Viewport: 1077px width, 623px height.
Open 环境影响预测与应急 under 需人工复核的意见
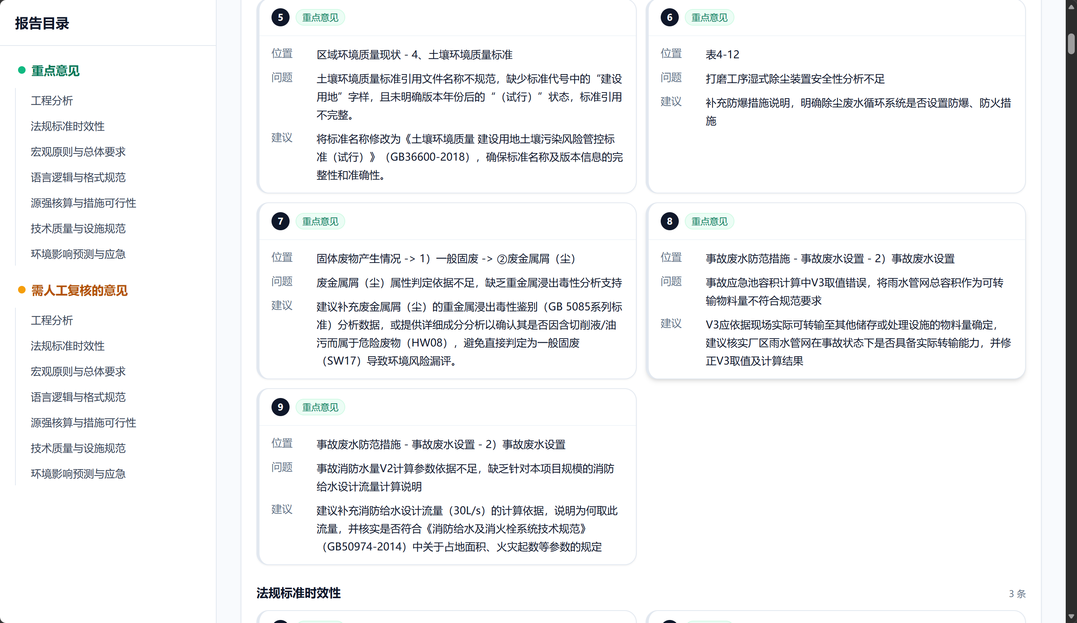click(78, 474)
